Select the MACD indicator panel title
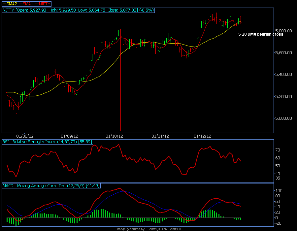297x231 pixels. [51, 186]
